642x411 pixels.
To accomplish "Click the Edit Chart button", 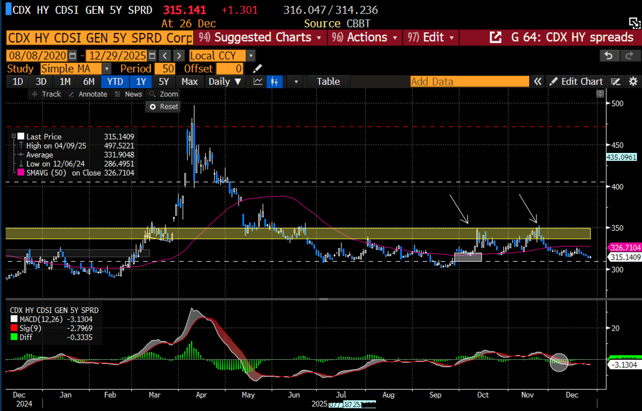I will click(x=576, y=82).
